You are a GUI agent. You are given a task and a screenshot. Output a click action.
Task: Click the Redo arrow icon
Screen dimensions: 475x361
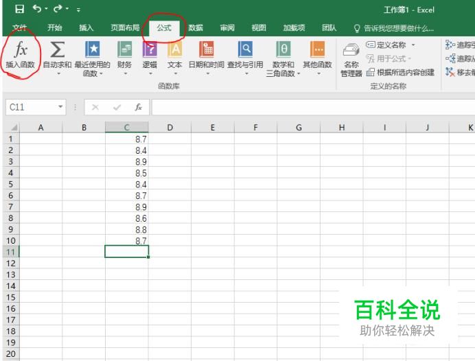tap(58, 9)
